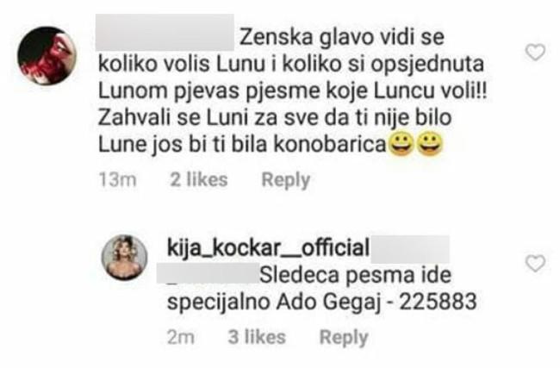Click the blurred mention in kija's reply

tap(208, 273)
